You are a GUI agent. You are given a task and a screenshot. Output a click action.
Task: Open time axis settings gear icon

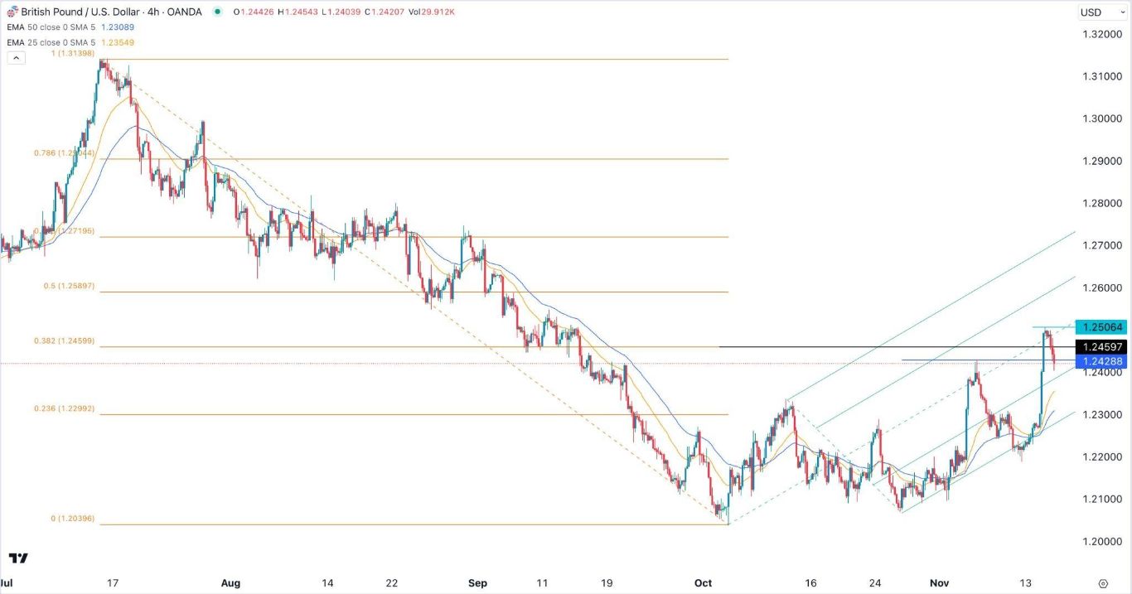[x=1103, y=582]
